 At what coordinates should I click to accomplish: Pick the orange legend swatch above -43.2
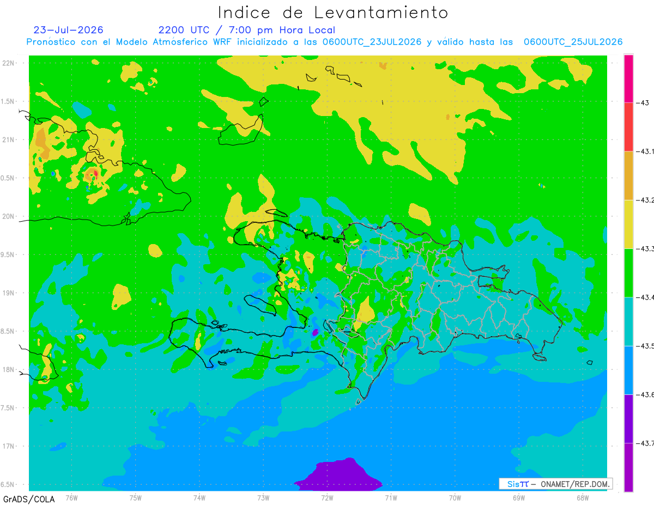(x=628, y=175)
